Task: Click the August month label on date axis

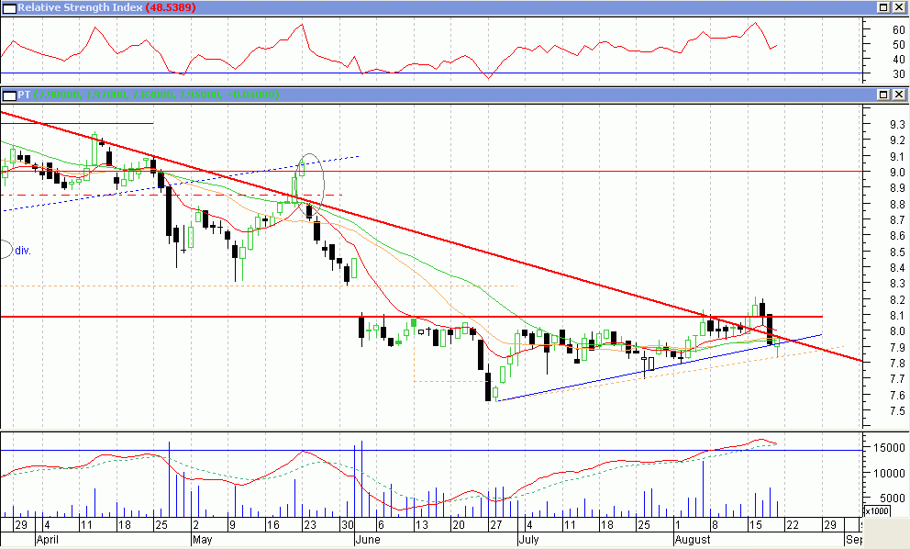Action: [693, 540]
